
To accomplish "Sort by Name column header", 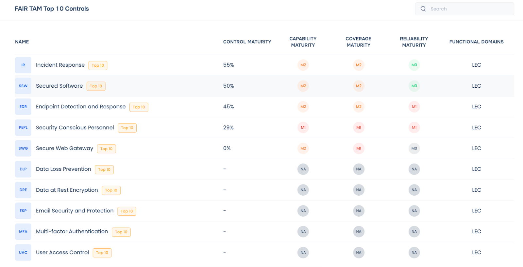I will (x=22, y=42).
